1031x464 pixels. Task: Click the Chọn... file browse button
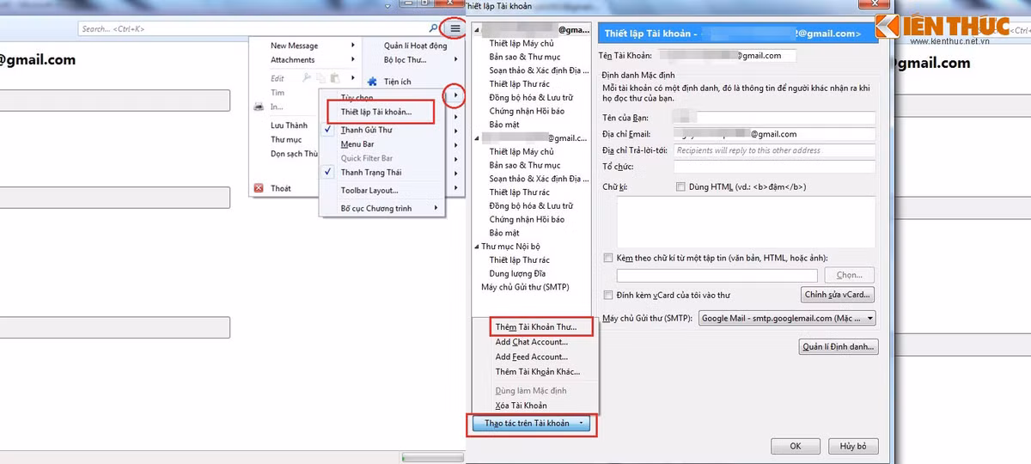(849, 276)
